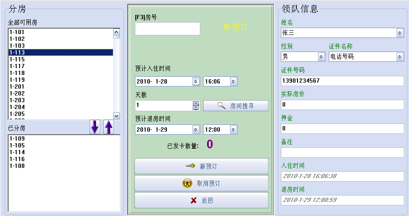
Task: Click the available rooms list scroll-down arrow
Action: pyautogui.click(x=116, y=116)
